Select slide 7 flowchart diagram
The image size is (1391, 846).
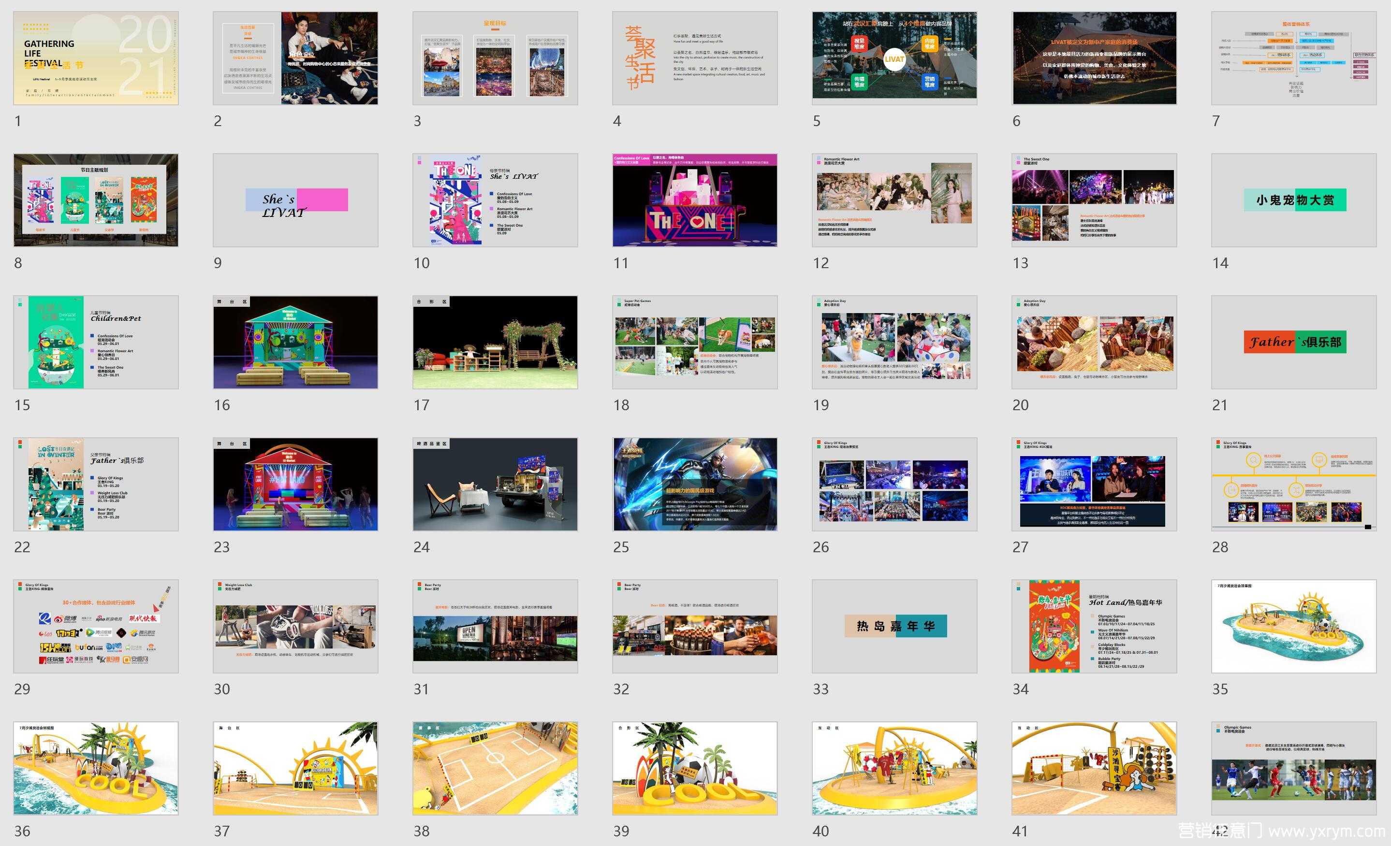[1294, 58]
